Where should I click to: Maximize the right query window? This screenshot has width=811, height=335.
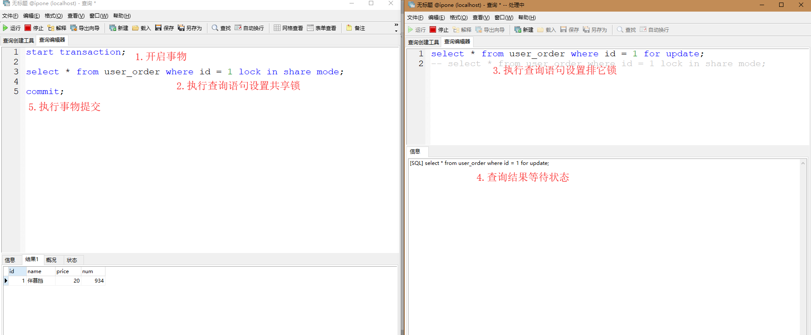point(781,5)
